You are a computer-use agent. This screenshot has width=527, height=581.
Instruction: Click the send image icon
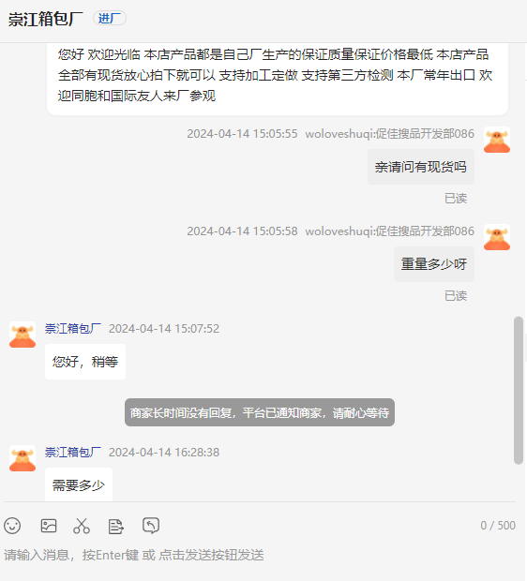pyautogui.click(x=49, y=526)
